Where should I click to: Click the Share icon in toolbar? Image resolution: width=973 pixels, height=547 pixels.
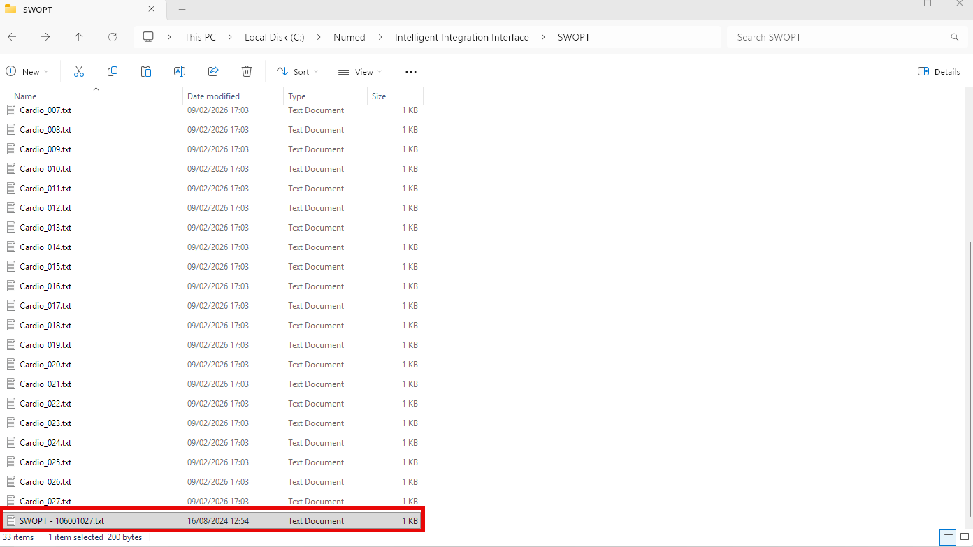coord(213,71)
